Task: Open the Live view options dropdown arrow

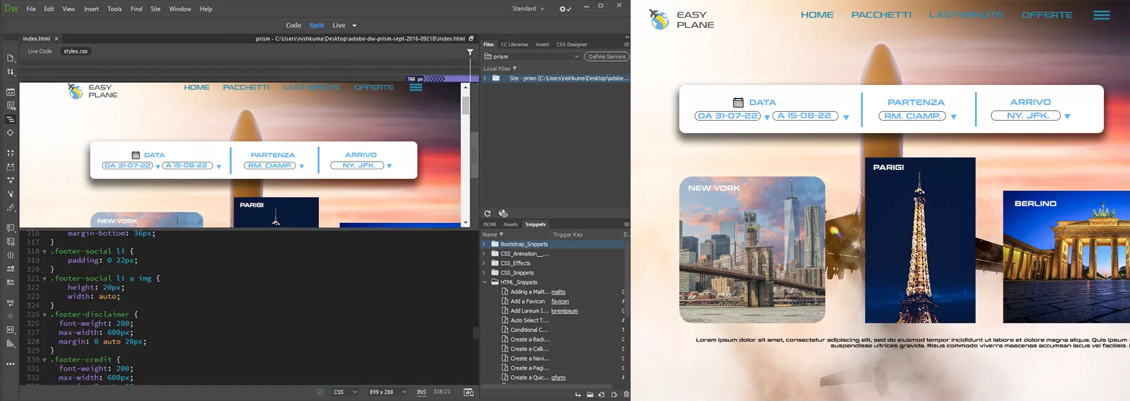Action: pyautogui.click(x=354, y=26)
